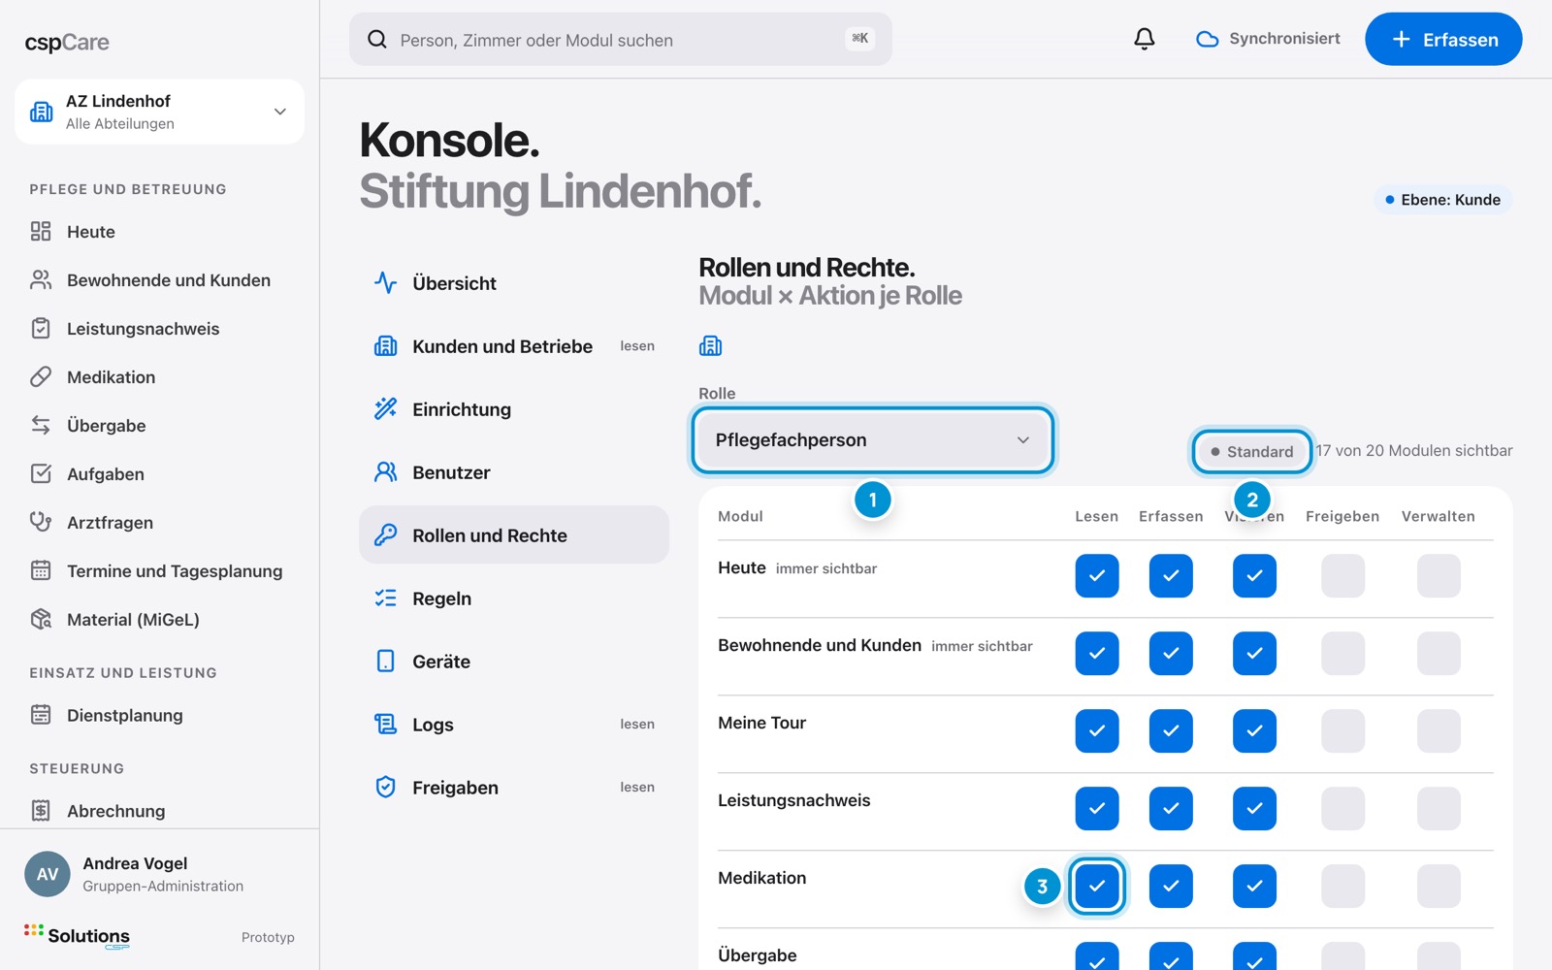The width and height of the screenshot is (1552, 970).
Task: Open Aufgaben in the sidebar
Action: tap(160, 473)
